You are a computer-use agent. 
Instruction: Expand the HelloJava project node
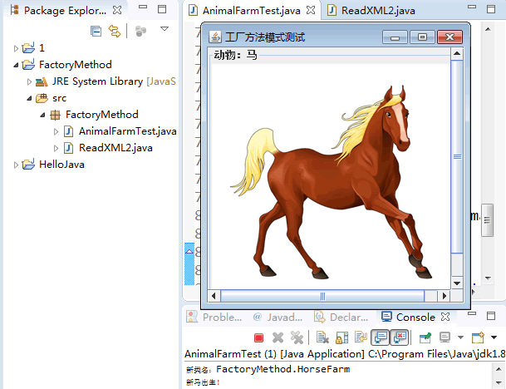pos(16,165)
